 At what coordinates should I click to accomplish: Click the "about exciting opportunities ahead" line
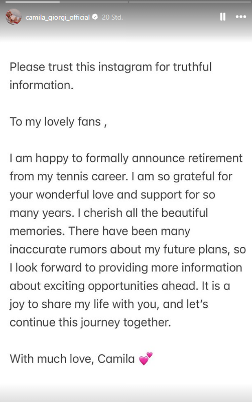point(120,286)
